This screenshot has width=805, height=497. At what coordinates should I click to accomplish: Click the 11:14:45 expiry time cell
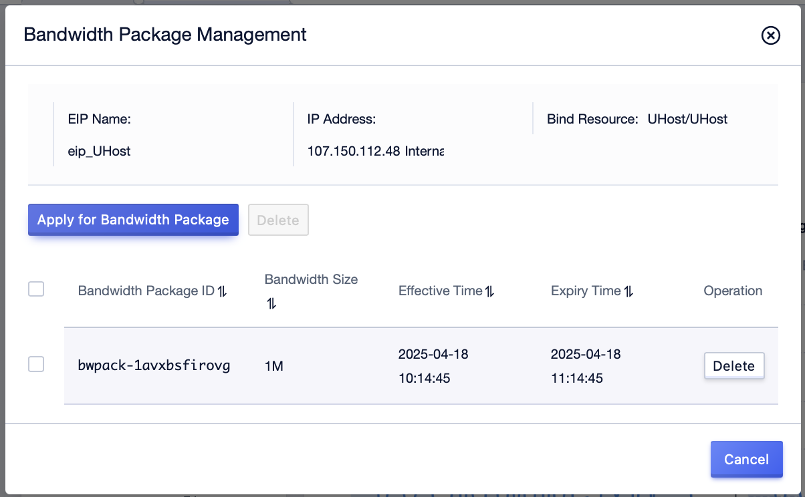[576, 379]
